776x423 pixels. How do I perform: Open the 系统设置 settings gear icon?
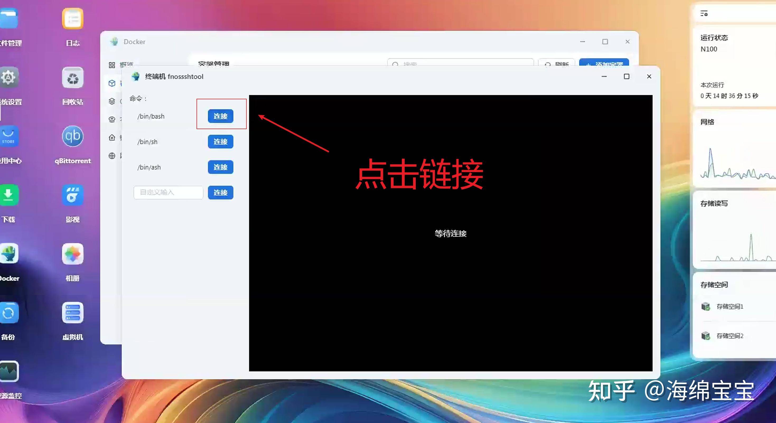[x=9, y=78]
